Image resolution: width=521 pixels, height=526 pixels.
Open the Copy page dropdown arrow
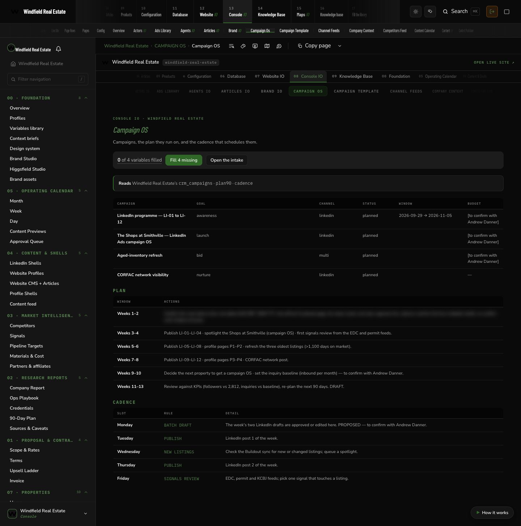click(340, 46)
